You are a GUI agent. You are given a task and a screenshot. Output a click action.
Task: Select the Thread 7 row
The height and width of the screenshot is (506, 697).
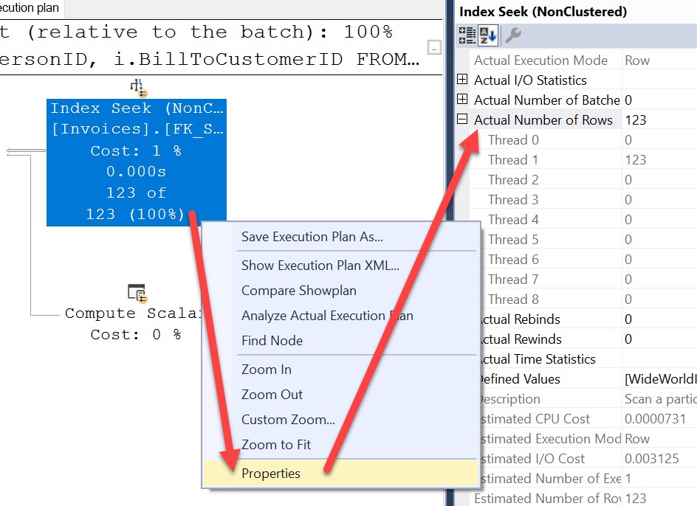tap(588, 279)
